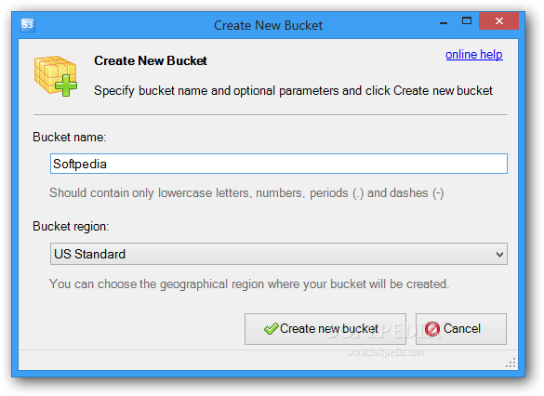
Task: Click the Bucket name text field
Action: tap(279, 164)
